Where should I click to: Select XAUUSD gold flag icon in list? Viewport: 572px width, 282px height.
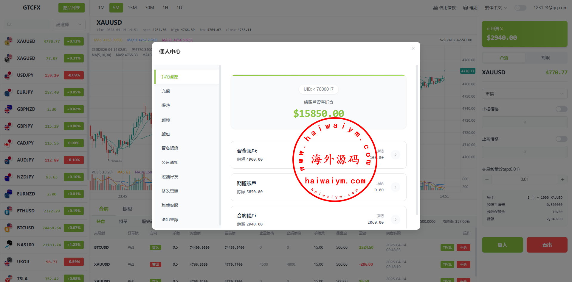[x=8, y=41]
